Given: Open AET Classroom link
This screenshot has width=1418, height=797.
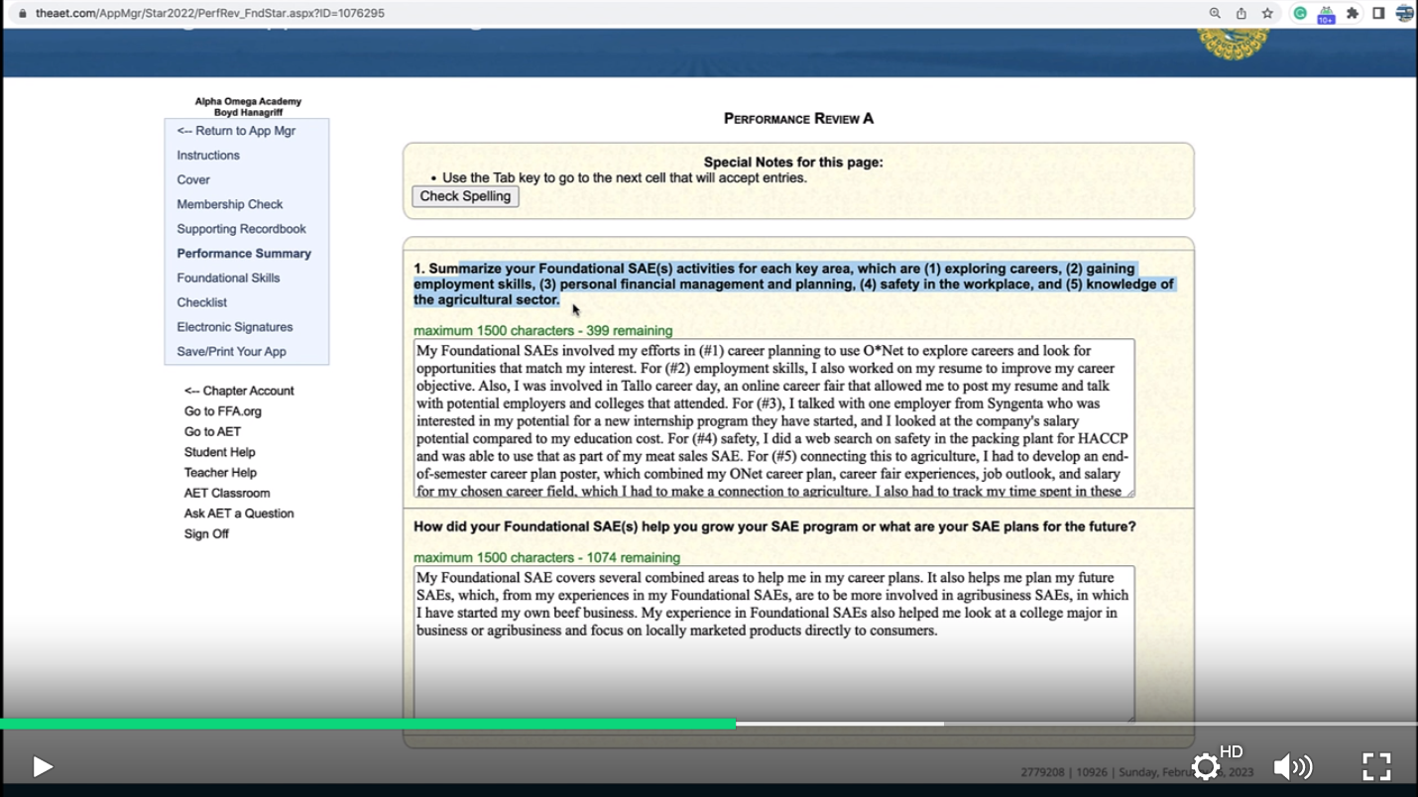Looking at the screenshot, I should 227,493.
